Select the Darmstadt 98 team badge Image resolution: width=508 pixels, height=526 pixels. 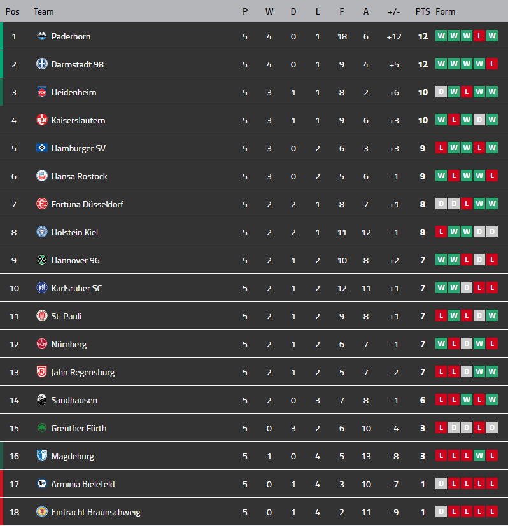point(41,64)
